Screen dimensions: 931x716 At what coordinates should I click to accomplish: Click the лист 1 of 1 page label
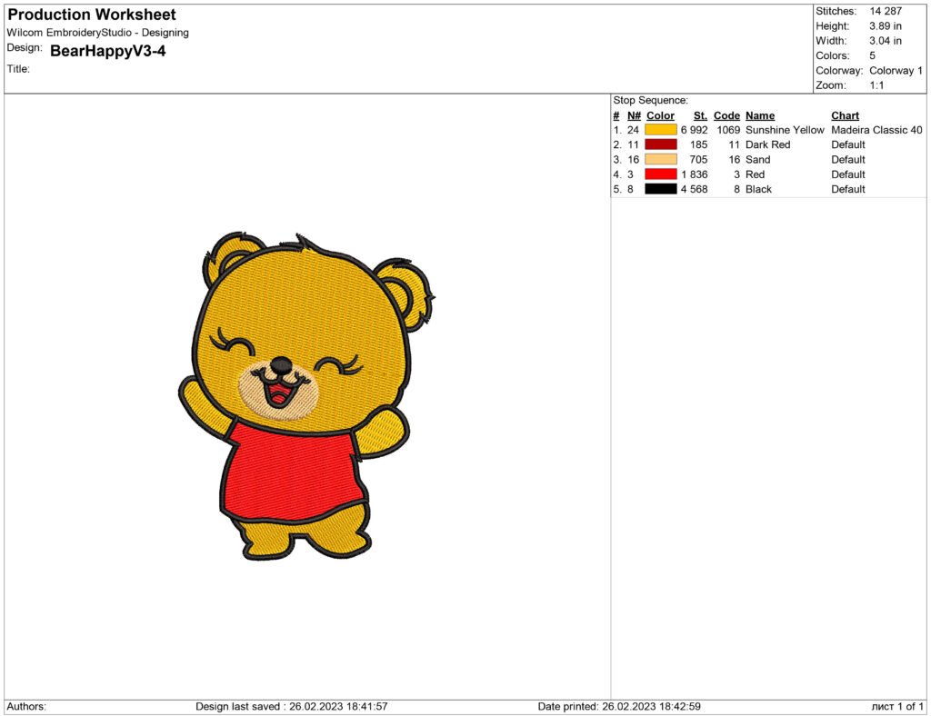(898, 704)
